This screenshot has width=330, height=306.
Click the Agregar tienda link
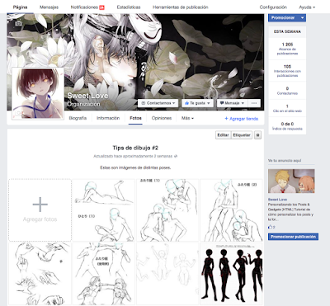tap(242, 119)
